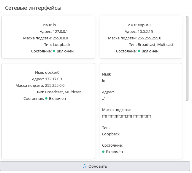Click subnet mask 255.0.0.0
The width and height of the screenshot is (192, 173).
[60, 38]
